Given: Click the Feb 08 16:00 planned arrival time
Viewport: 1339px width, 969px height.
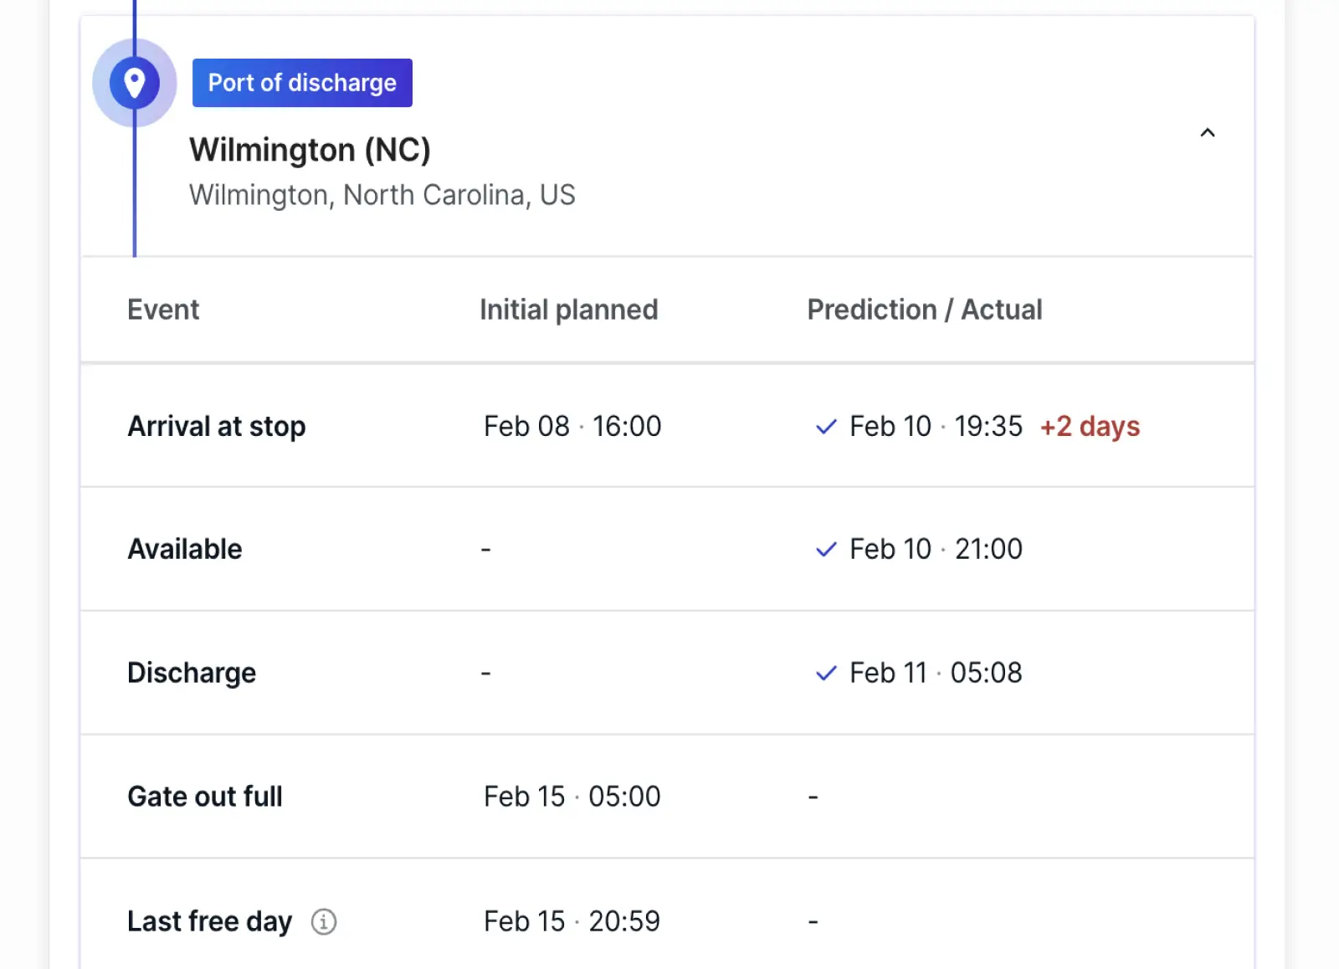Looking at the screenshot, I should coord(572,427).
